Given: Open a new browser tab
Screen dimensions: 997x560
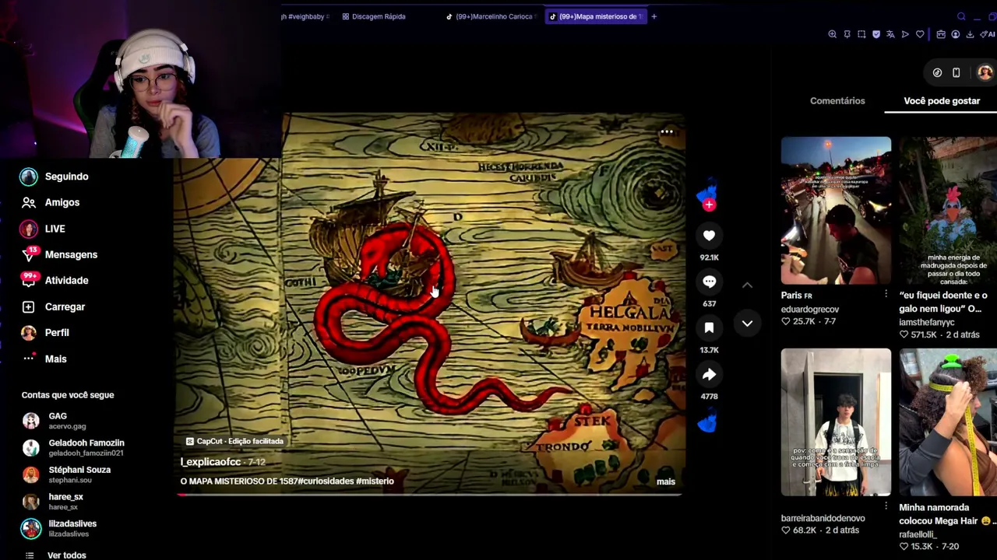Looking at the screenshot, I should click(654, 16).
